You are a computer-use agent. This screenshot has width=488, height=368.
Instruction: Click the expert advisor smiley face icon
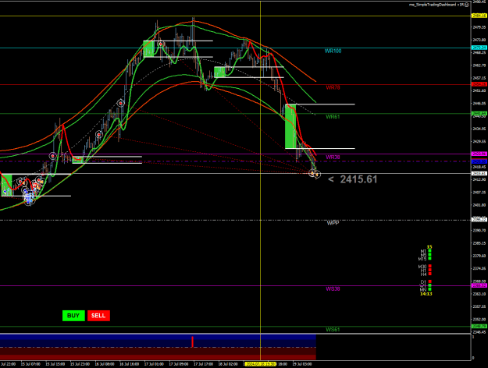coord(467,5)
